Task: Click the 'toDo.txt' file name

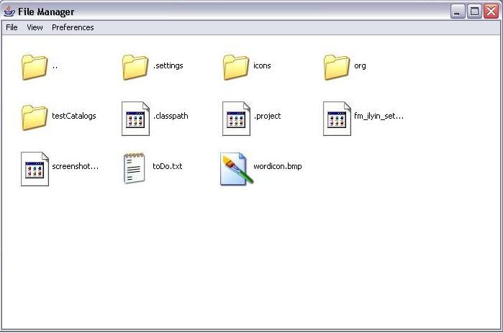Action: point(168,166)
